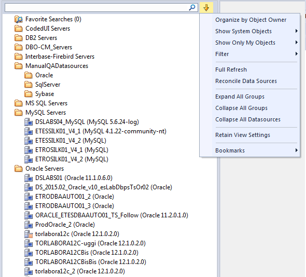The image size is (306, 277).
Task: Click the ETESSILK01_V4_2 datasource icon
Action: [29, 141]
